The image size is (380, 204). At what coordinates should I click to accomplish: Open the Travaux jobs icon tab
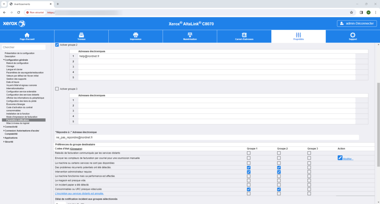pos(81,35)
